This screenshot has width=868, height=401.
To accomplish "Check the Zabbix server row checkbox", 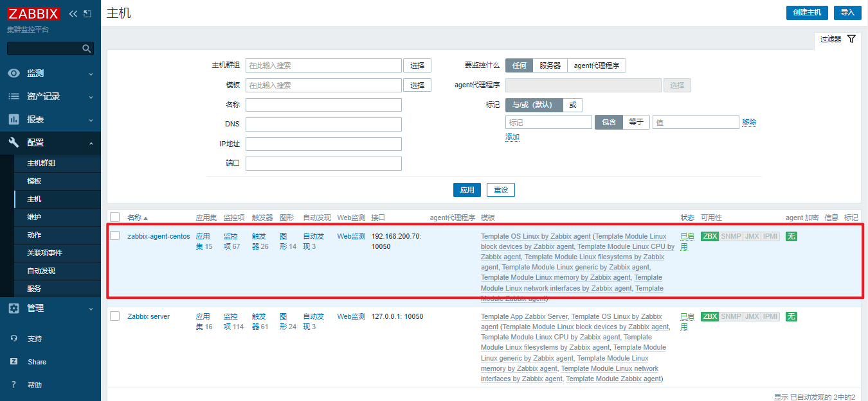I will coord(115,316).
